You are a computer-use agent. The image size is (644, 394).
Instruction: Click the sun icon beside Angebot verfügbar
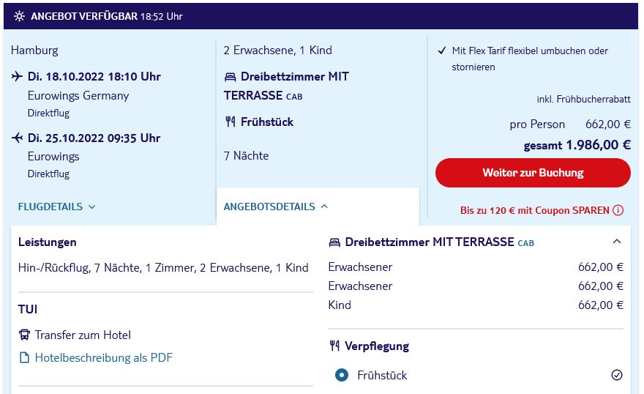click(x=19, y=16)
